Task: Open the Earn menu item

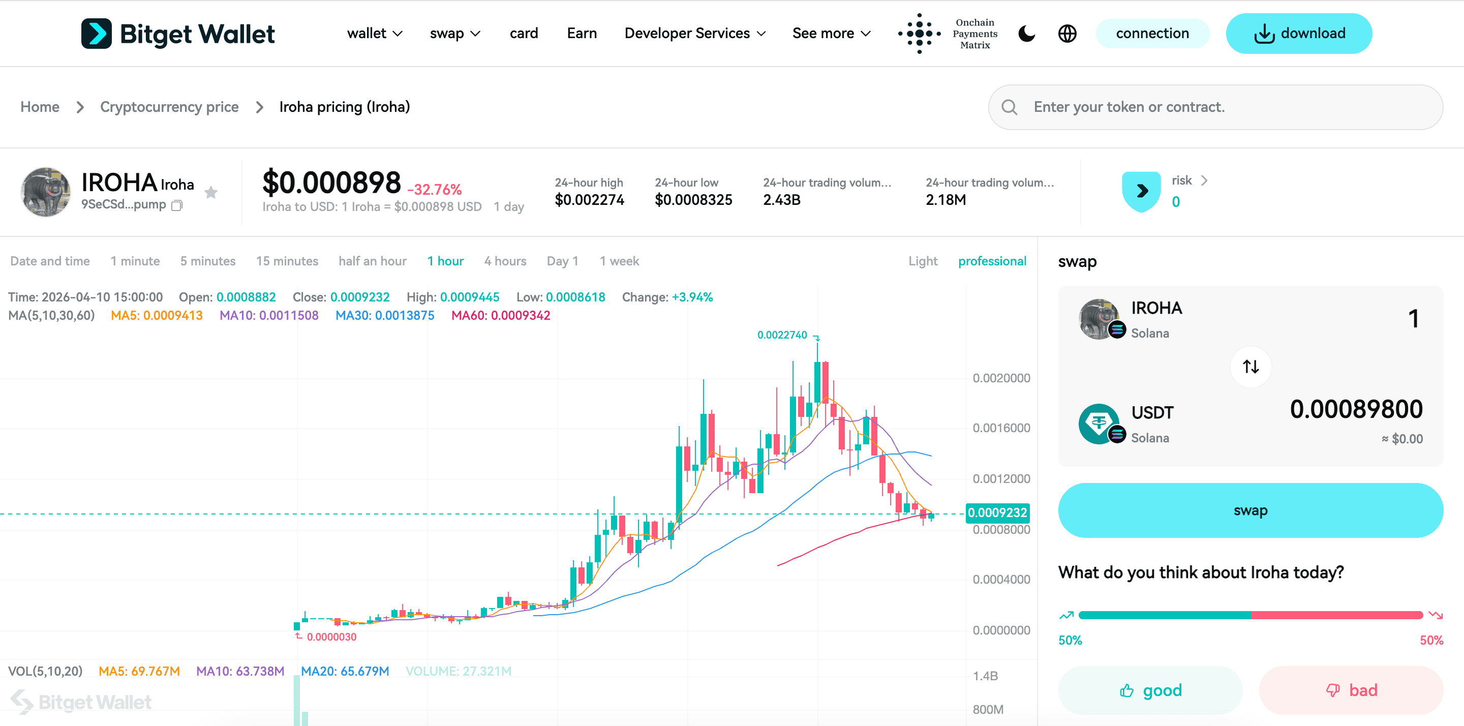Action: tap(582, 34)
